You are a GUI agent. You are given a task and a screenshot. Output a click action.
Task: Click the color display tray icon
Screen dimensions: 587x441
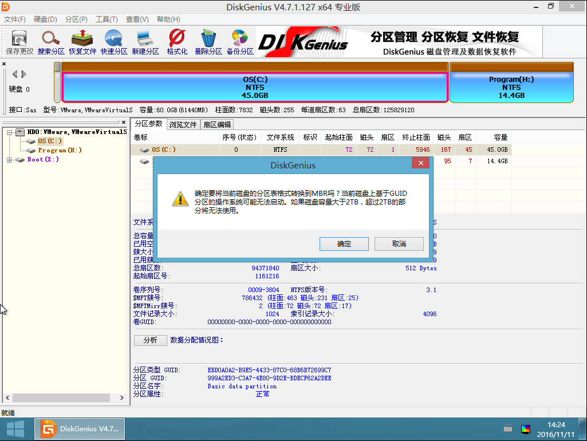pyautogui.click(x=526, y=429)
